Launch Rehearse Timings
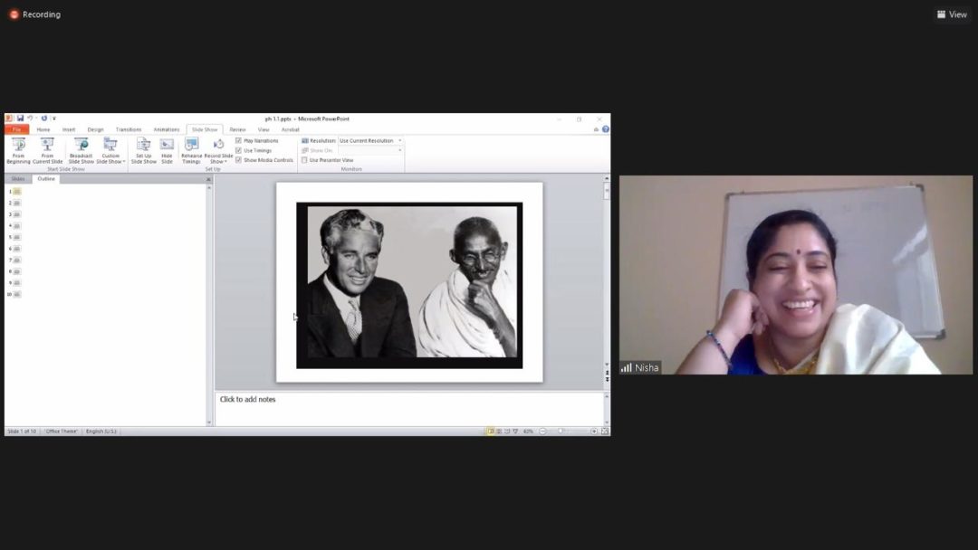This screenshot has width=978, height=550. (191, 151)
